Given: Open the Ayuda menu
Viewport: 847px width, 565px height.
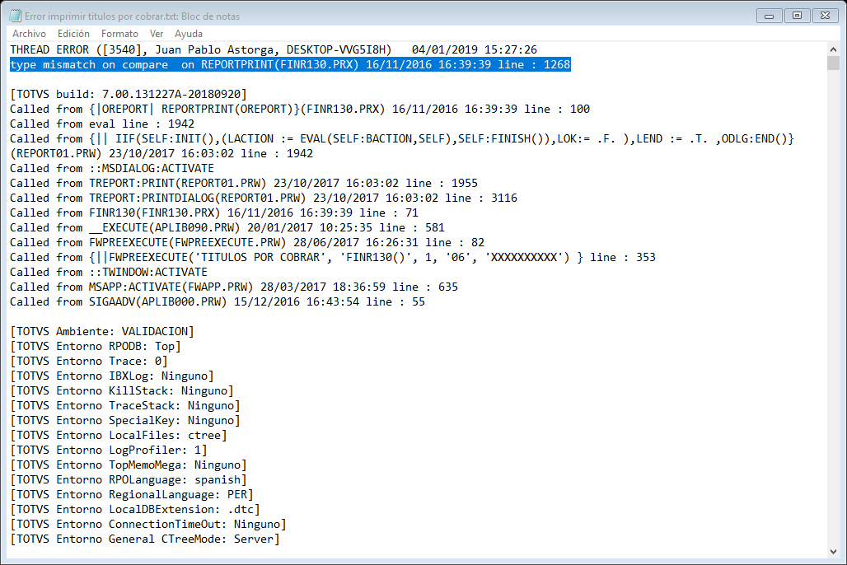Looking at the screenshot, I should pos(189,34).
